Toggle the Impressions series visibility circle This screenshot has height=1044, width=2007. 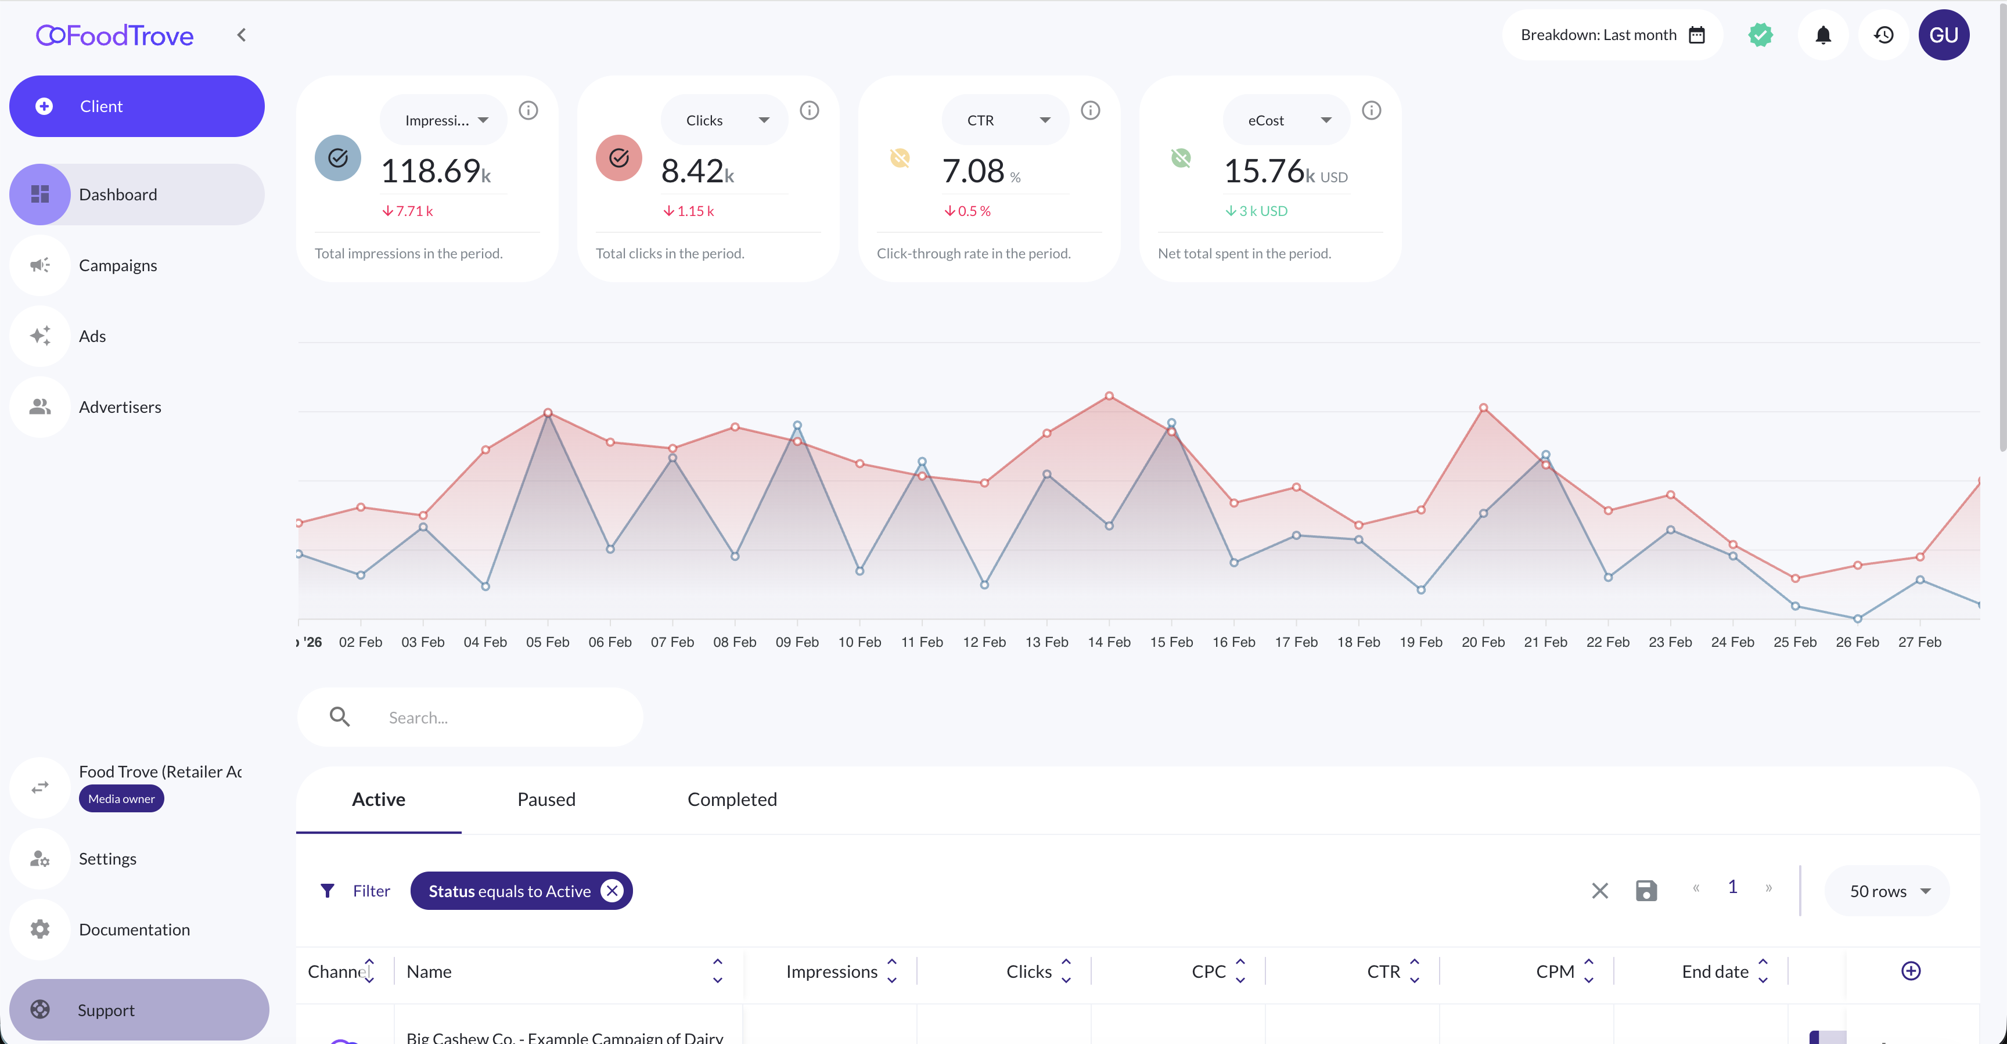pyautogui.click(x=337, y=158)
